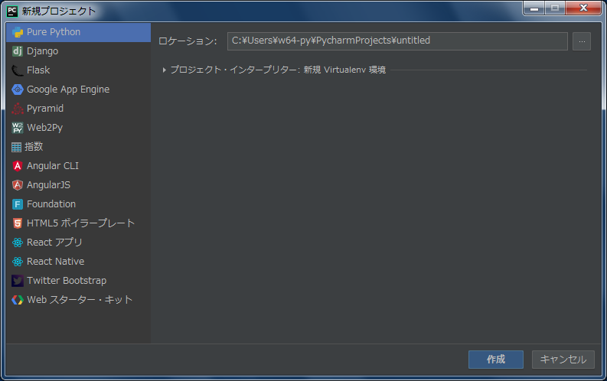
Task: Click the 作成 (Create) button
Action: [496, 360]
